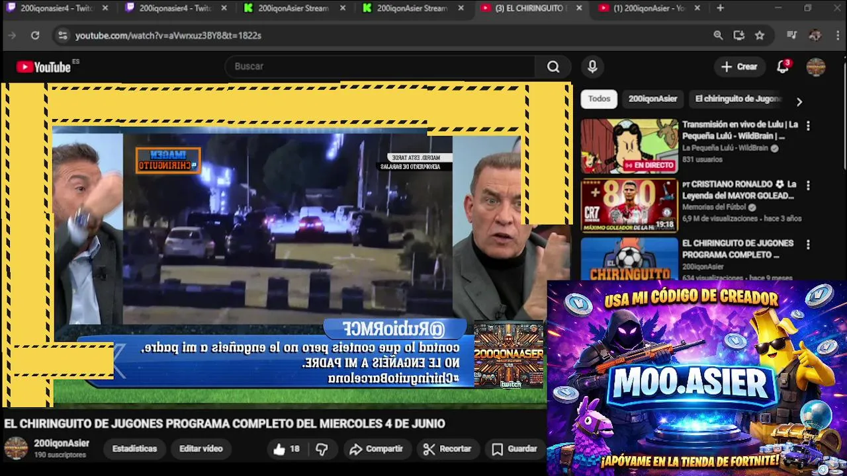This screenshot has height=476, width=847.
Task: Open the Chrome profile avatar
Action: (815, 35)
